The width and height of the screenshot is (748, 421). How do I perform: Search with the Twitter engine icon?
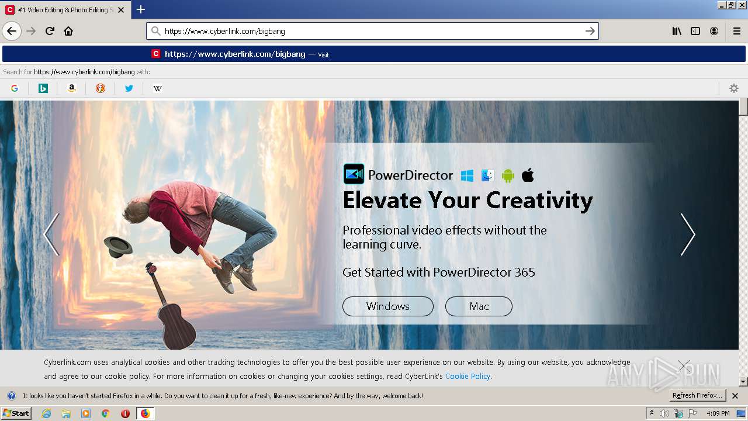129,88
